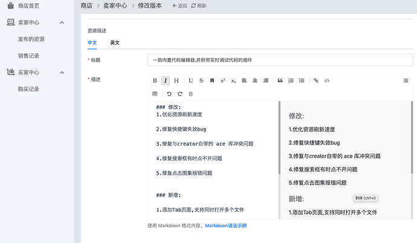417x243 pixels.
Task: Click source line '1.优化资源刷新速度'
Action: (x=179, y=115)
